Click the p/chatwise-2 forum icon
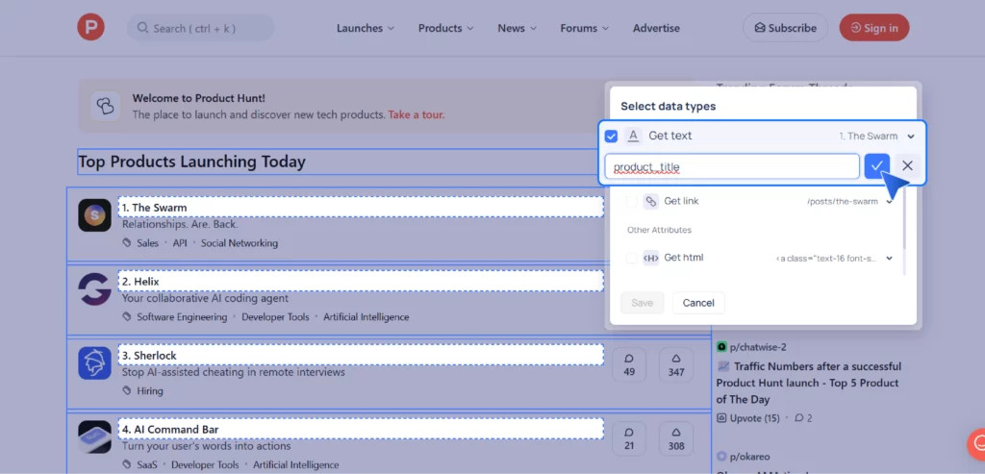The width and height of the screenshot is (985, 474). [721, 346]
